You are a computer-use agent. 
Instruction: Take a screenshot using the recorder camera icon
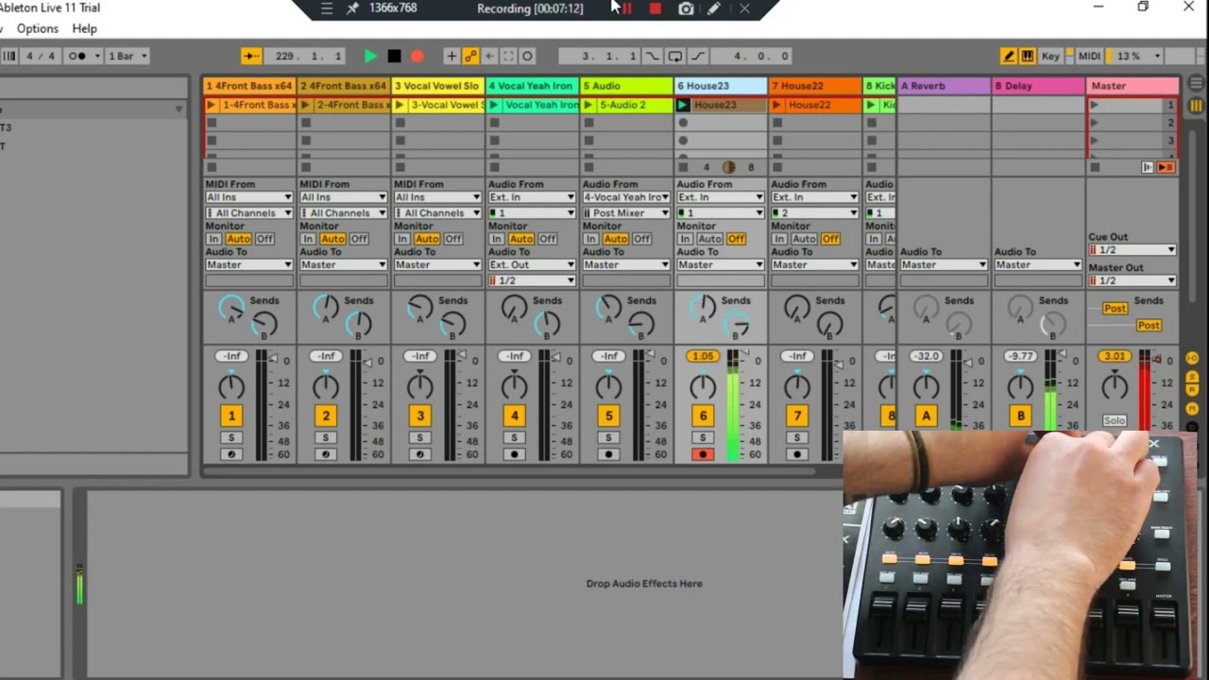(686, 8)
